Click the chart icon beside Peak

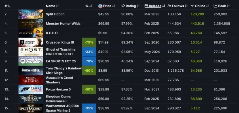point(215,6)
